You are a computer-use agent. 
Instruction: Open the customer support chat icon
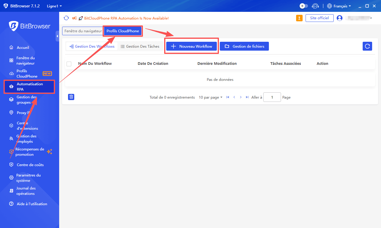315,6
